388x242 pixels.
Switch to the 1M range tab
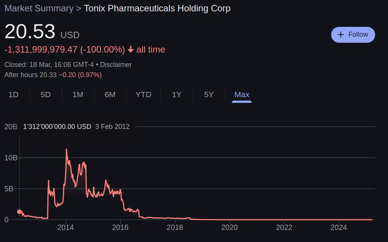pos(78,95)
